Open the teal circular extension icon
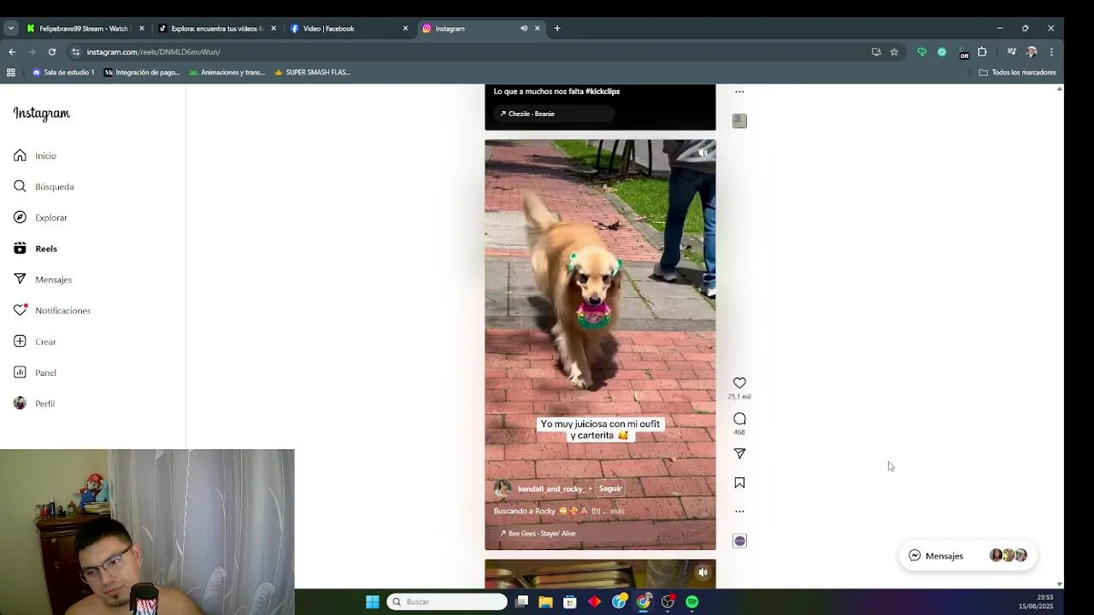The height and width of the screenshot is (615, 1094). (942, 51)
